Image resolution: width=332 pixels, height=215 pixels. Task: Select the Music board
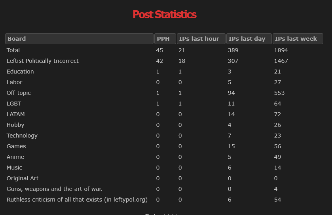click(14, 168)
